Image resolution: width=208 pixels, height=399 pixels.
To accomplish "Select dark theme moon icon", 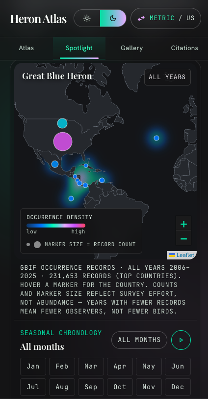I will point(113,18).
